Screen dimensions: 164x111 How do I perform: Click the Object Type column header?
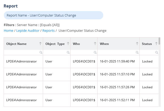point(57,44)
